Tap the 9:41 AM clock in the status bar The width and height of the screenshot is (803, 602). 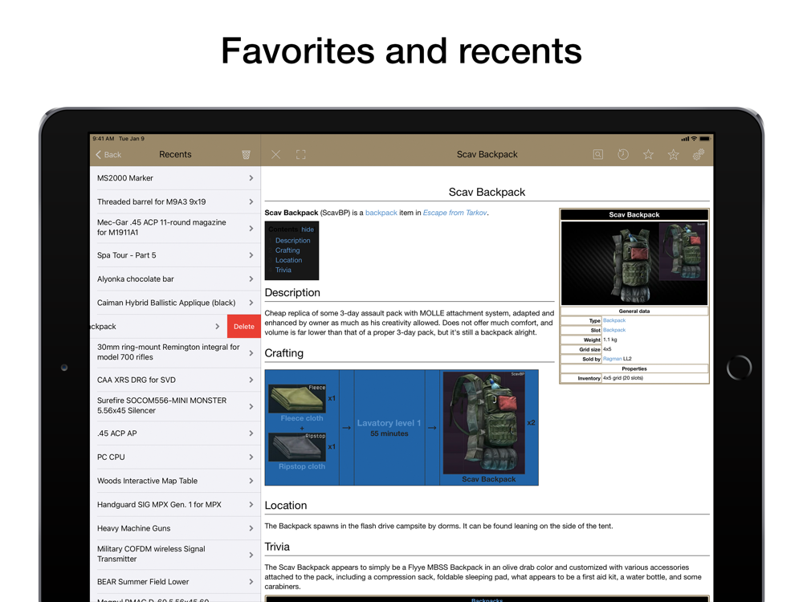tap(104, 139)
